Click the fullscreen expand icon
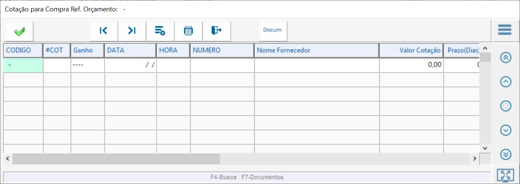 pyautogui.click(x=505, y=175)
